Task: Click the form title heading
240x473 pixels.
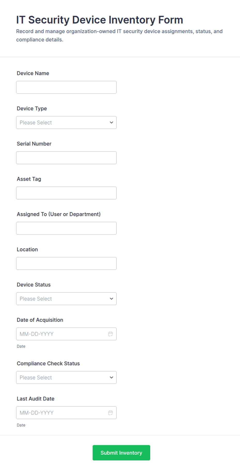Action: (100, 20)
